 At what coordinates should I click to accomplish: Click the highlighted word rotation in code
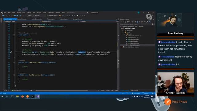pos(82,52)
